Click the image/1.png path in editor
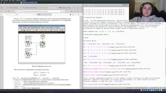 coord(114,47)
